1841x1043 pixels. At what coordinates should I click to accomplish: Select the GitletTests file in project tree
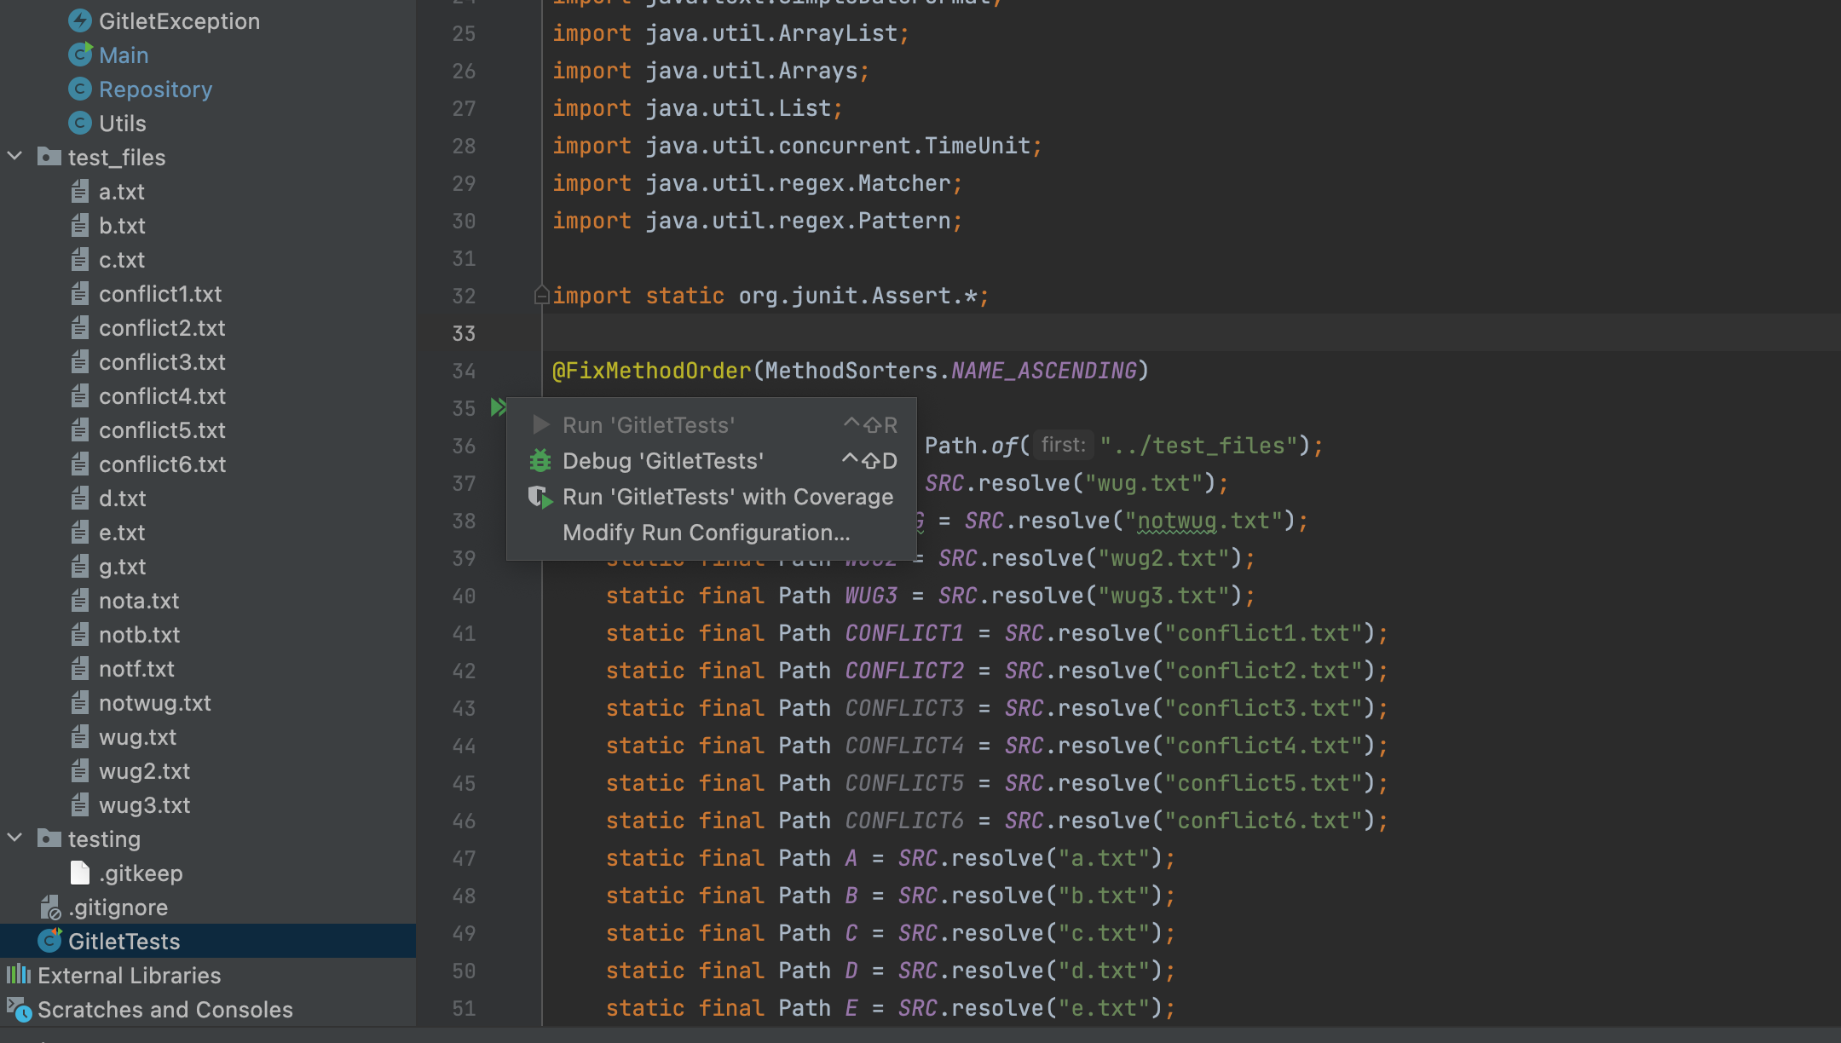pos(124,941)
